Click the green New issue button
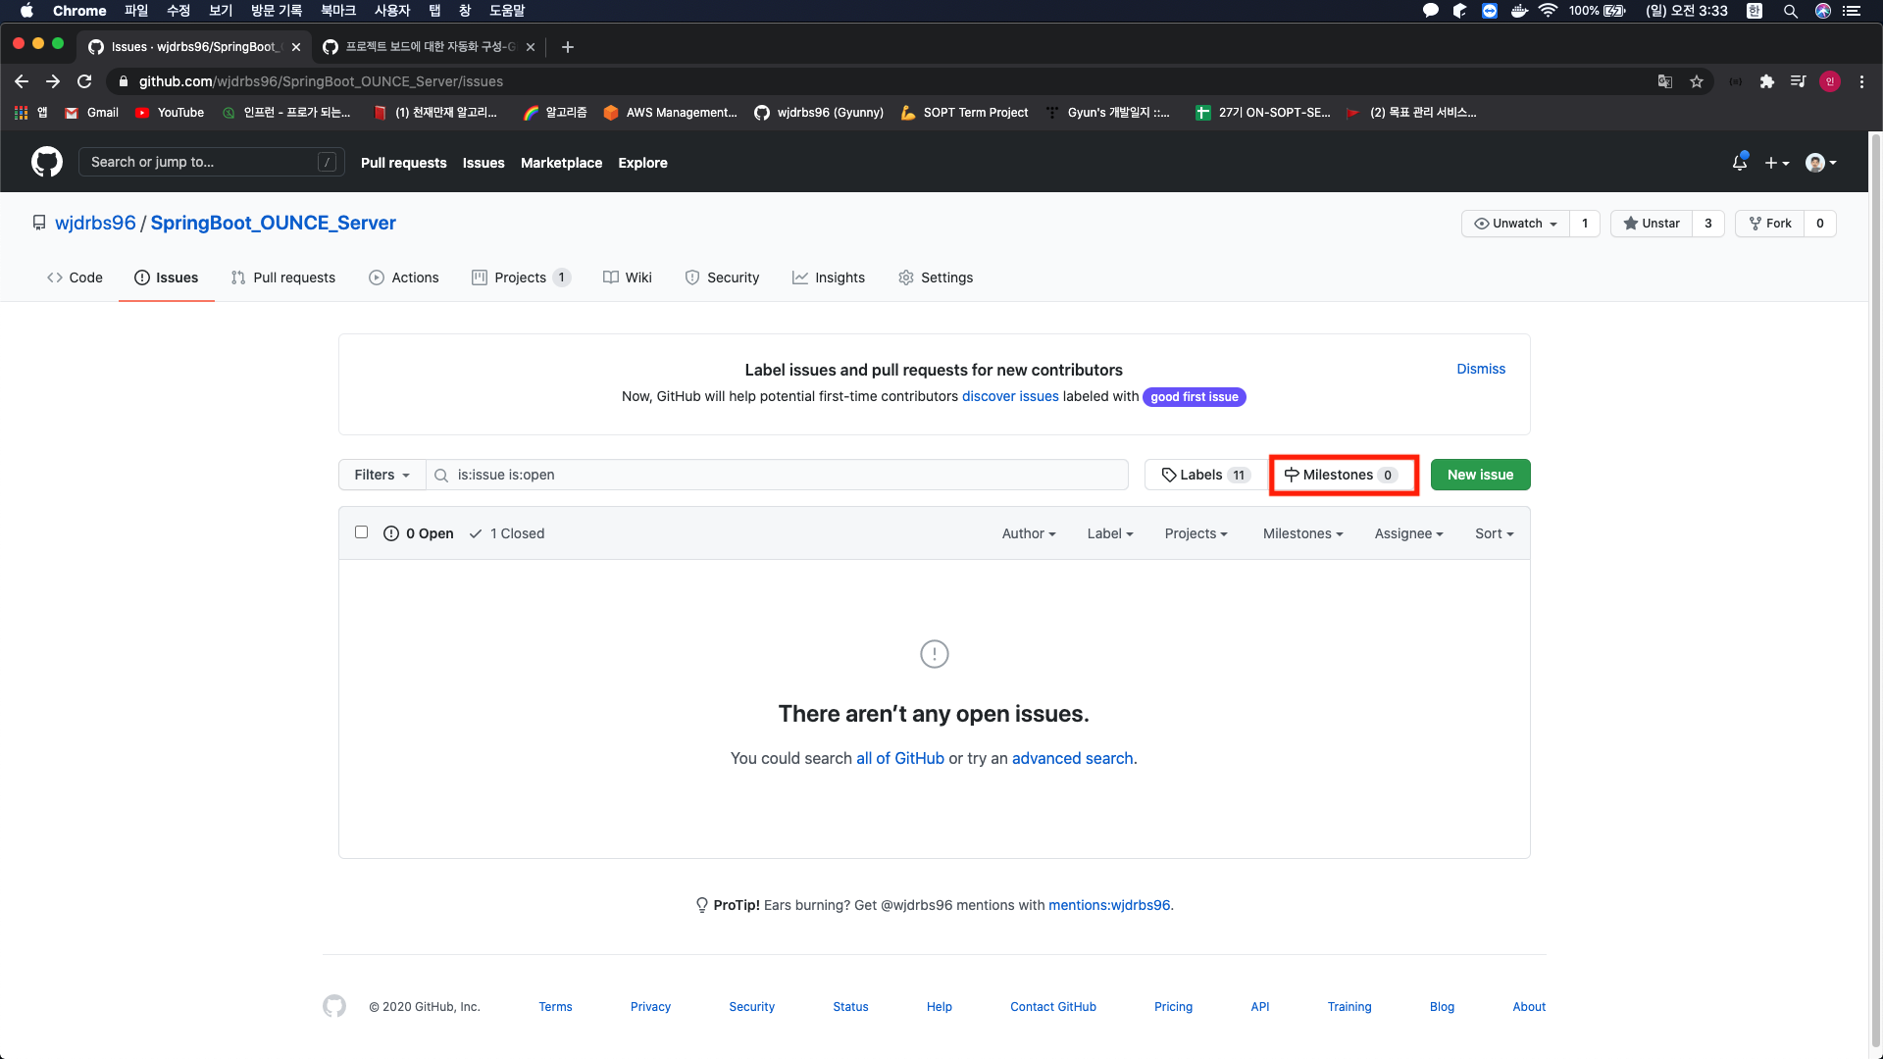Viewport: 1883px width, 1059px height. pos(1480,475)
